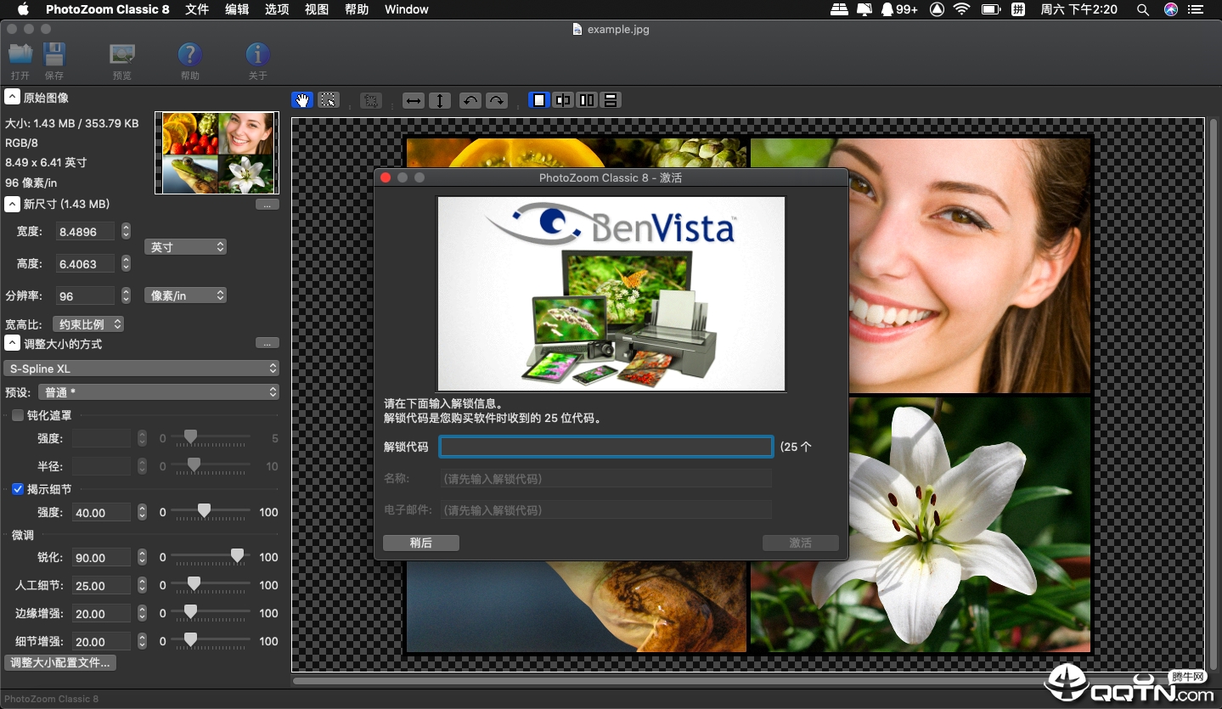Click the 锐化 value stepper

pos(143,557)
